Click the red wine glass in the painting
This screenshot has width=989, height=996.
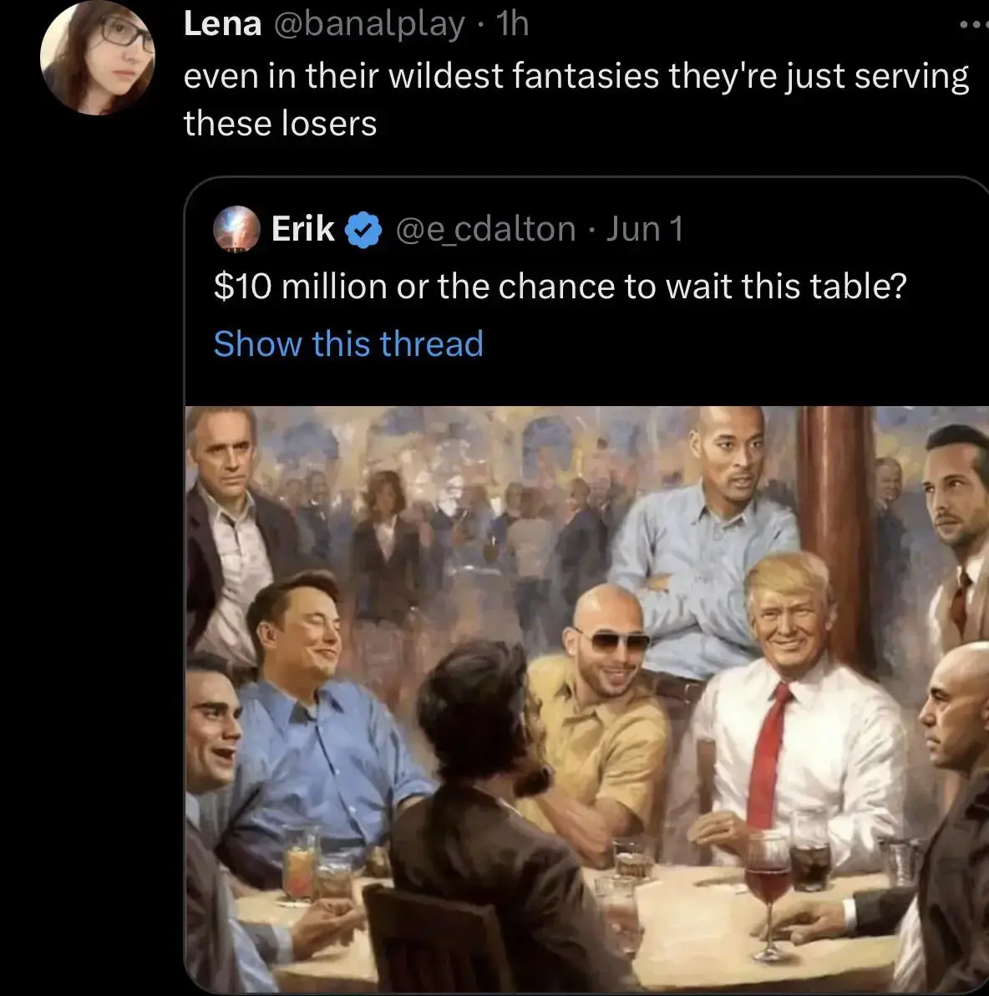(x=768, y=894)
